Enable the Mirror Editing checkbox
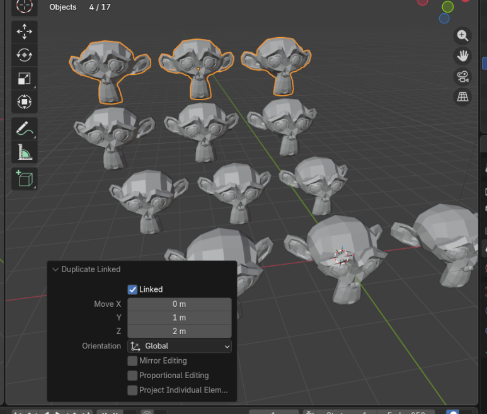The height and width of the screenshot is (414, 487). (x=132, y=361)
